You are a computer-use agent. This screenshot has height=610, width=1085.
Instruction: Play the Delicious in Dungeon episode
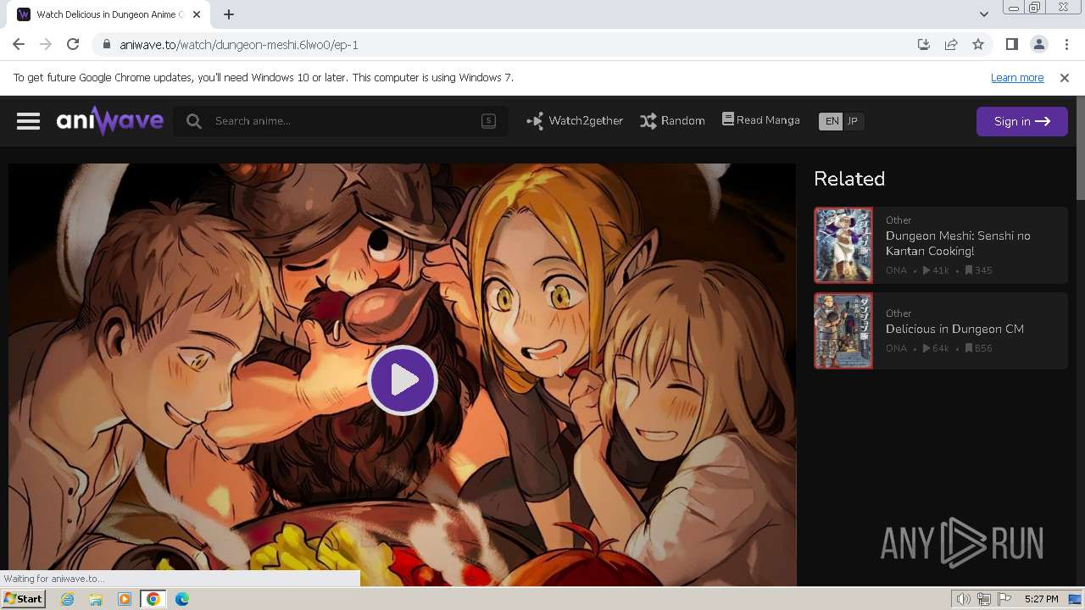[x=403, y=380]
